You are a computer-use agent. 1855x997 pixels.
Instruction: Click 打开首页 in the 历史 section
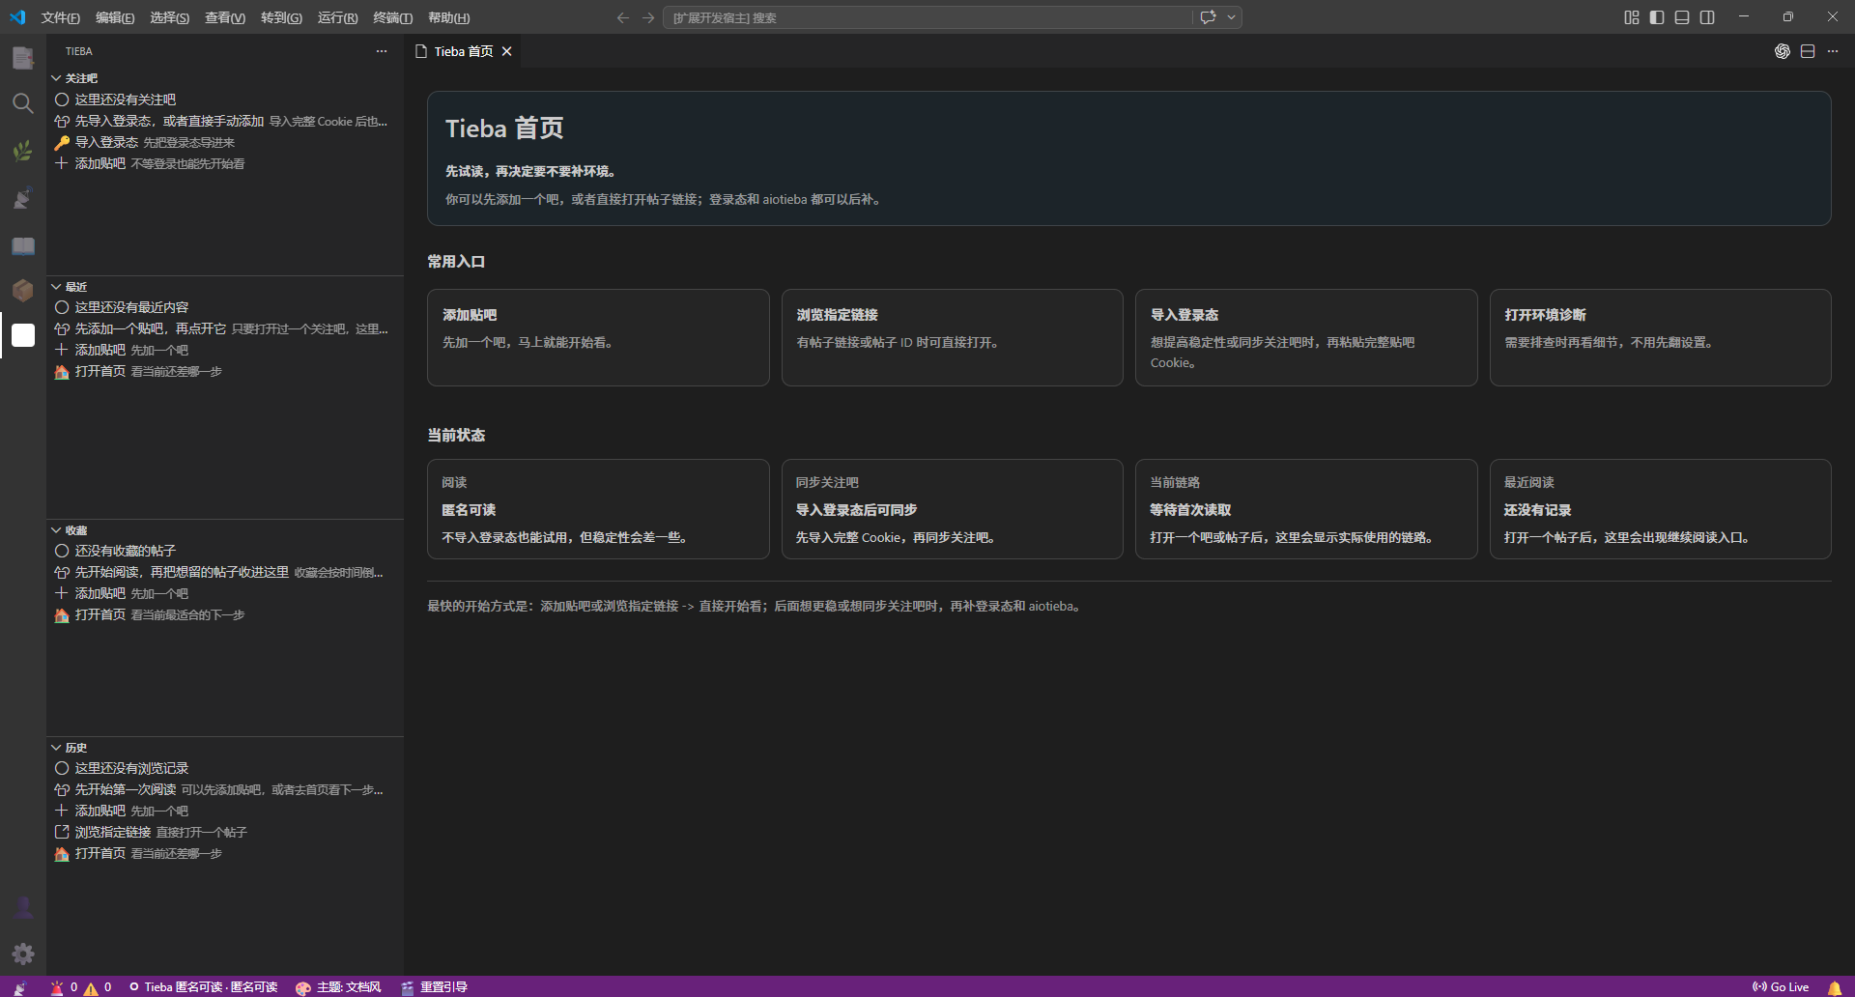tap(225, 853)
